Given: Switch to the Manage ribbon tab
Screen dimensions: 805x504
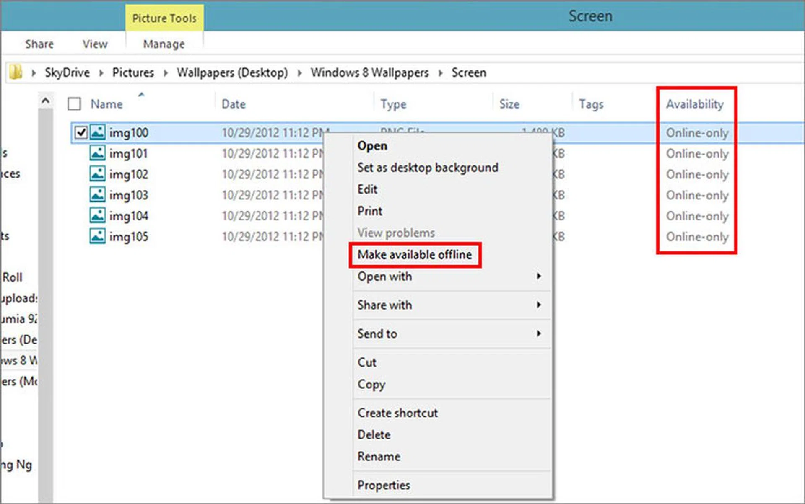Looking at the screenshot, I should tap(164, 44).
